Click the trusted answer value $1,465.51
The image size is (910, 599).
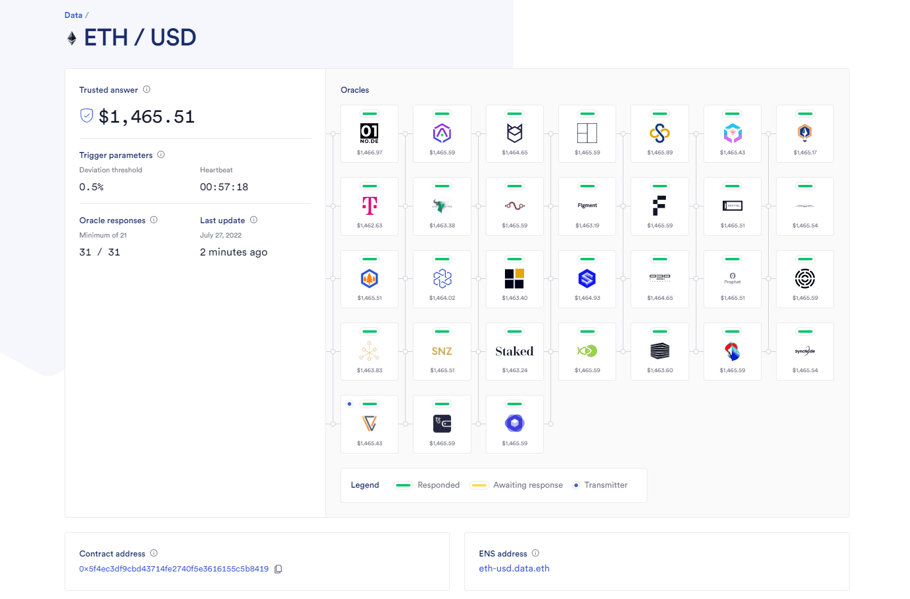[147, 117]
